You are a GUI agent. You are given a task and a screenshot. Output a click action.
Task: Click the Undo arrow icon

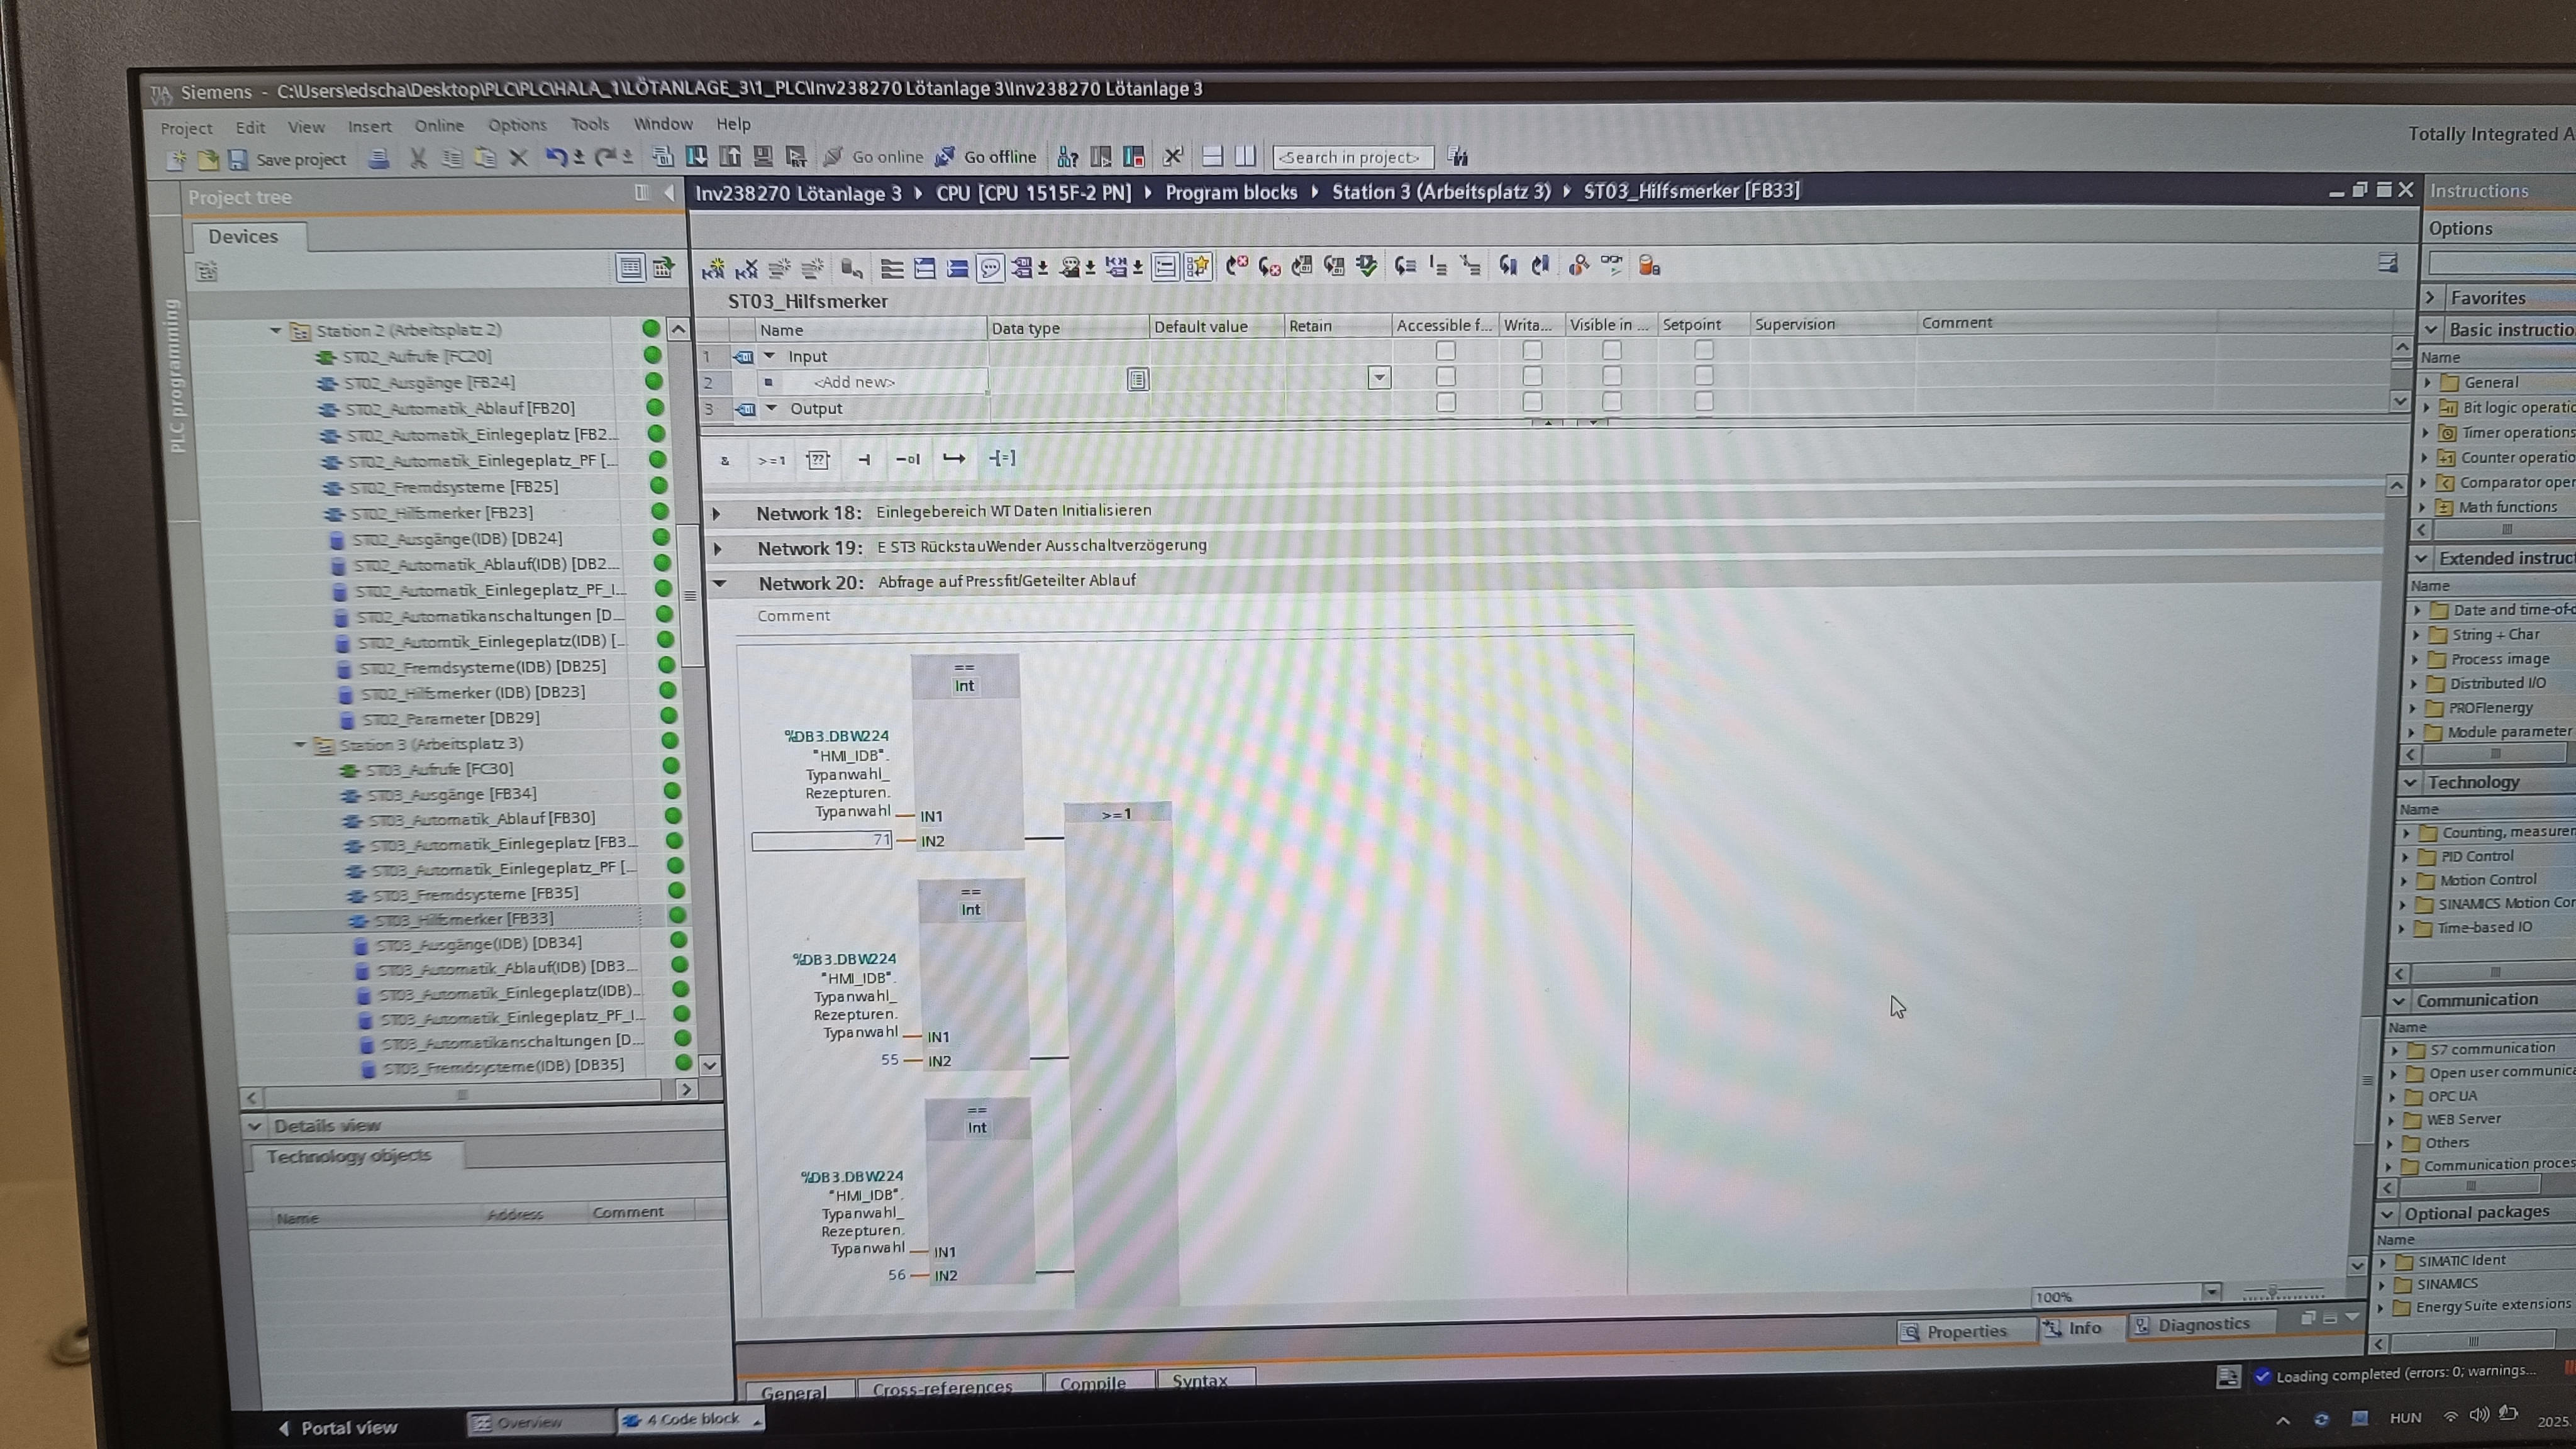tap(556, 157)
